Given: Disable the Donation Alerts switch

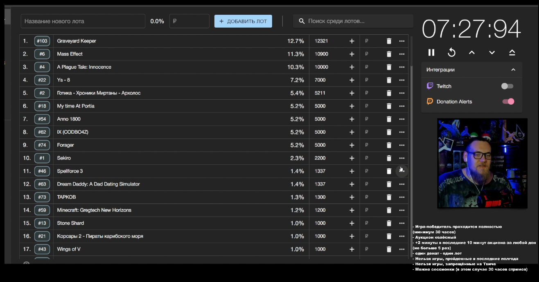Looking at the screenshot, I should click(508, 101).
